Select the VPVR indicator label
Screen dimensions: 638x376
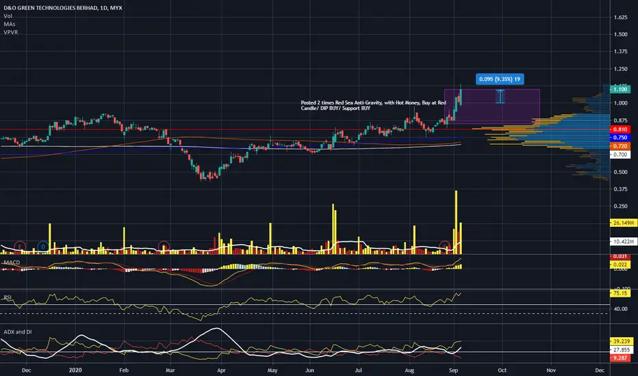click(x=10, y=32)
